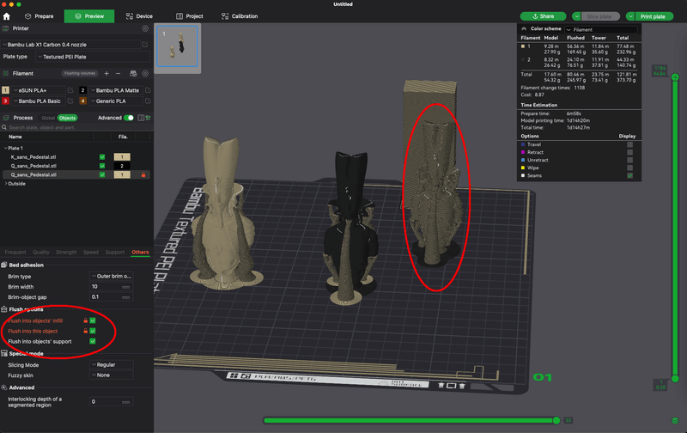Click the Share button

pyautogui.click(x=543, y=16)
